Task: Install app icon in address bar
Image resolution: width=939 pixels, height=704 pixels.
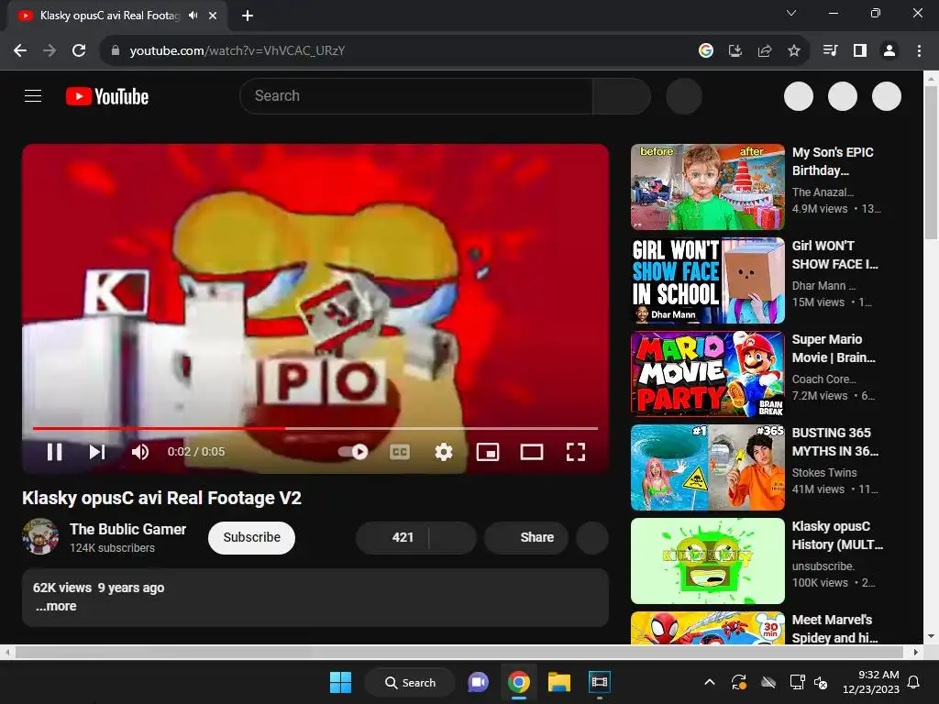Action: (735, 51)
